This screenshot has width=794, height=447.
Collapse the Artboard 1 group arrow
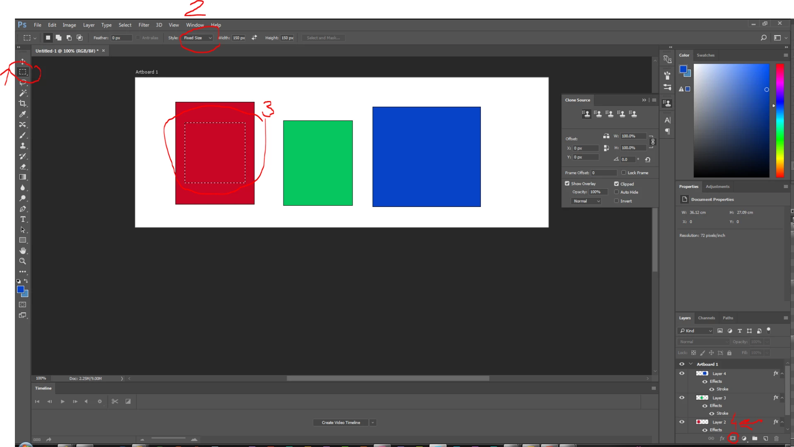(691, 364)
